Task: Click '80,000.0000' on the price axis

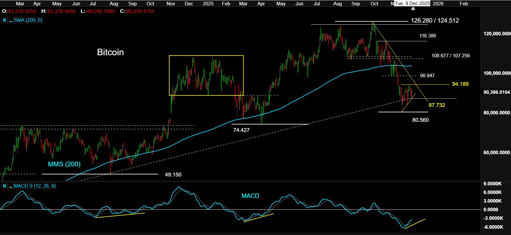Action: [x=497, y=113]
